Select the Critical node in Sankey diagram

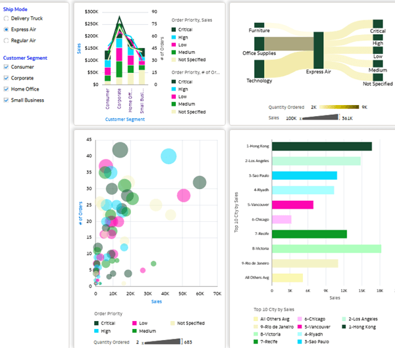pyautogui.click(x=378, y=24)
